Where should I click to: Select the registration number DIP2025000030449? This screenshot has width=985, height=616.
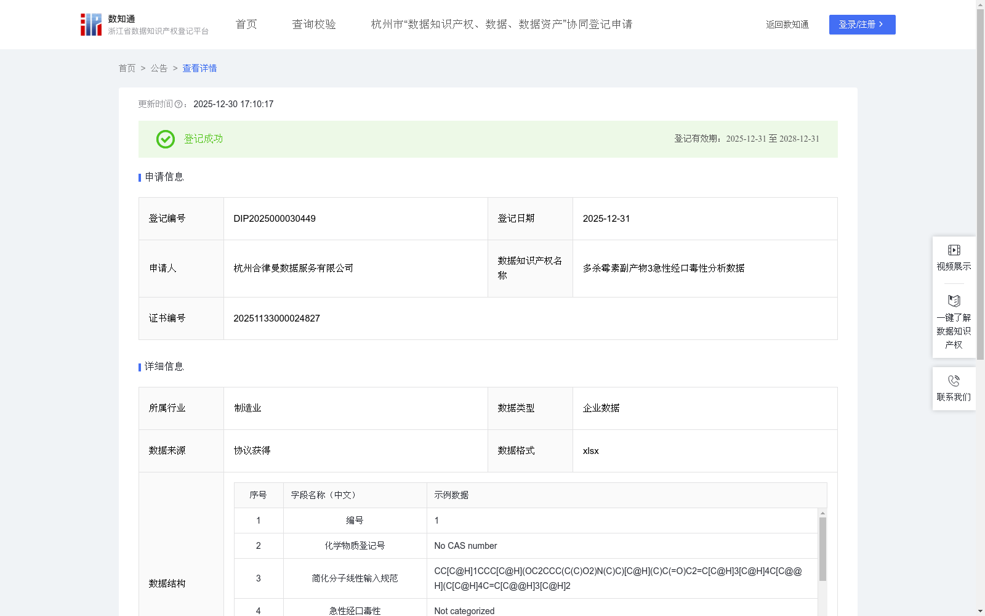click(x=275, y=219)
